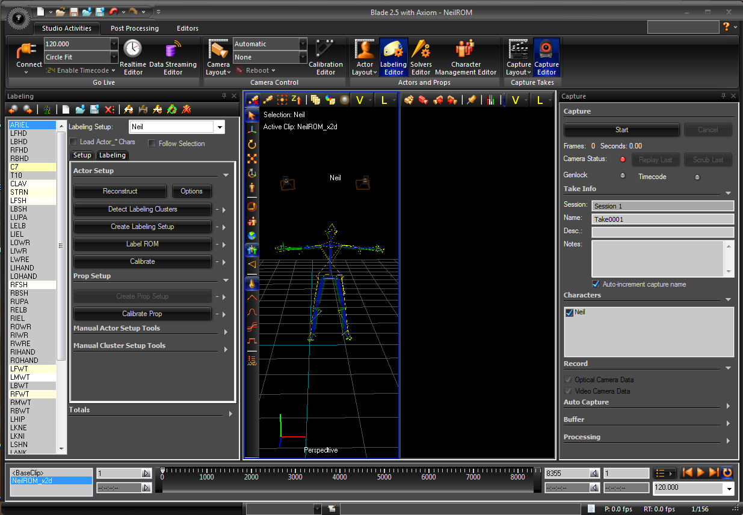Enable the Follow Selection checkbox

pyautogui.click(x=152, y=144)
